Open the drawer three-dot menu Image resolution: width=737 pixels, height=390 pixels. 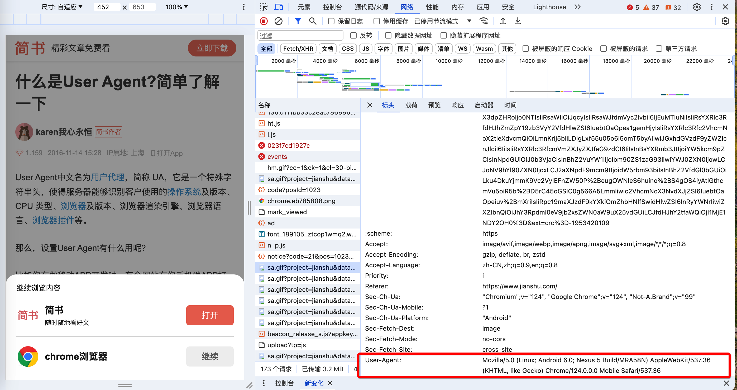264,383
